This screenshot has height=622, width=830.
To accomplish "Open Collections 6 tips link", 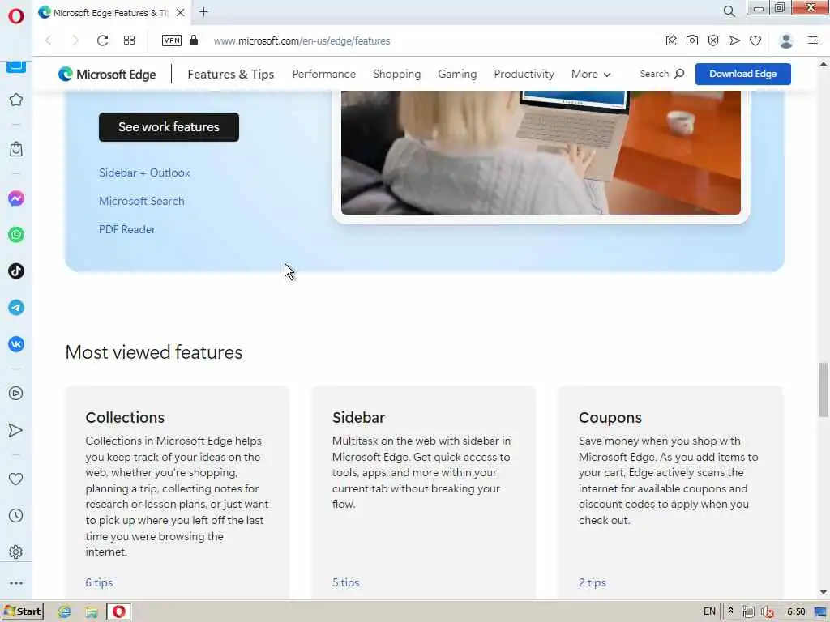I will tap(99, 582).
